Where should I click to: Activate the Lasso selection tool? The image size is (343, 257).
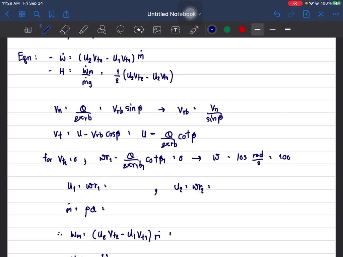(x=120, y=29)
